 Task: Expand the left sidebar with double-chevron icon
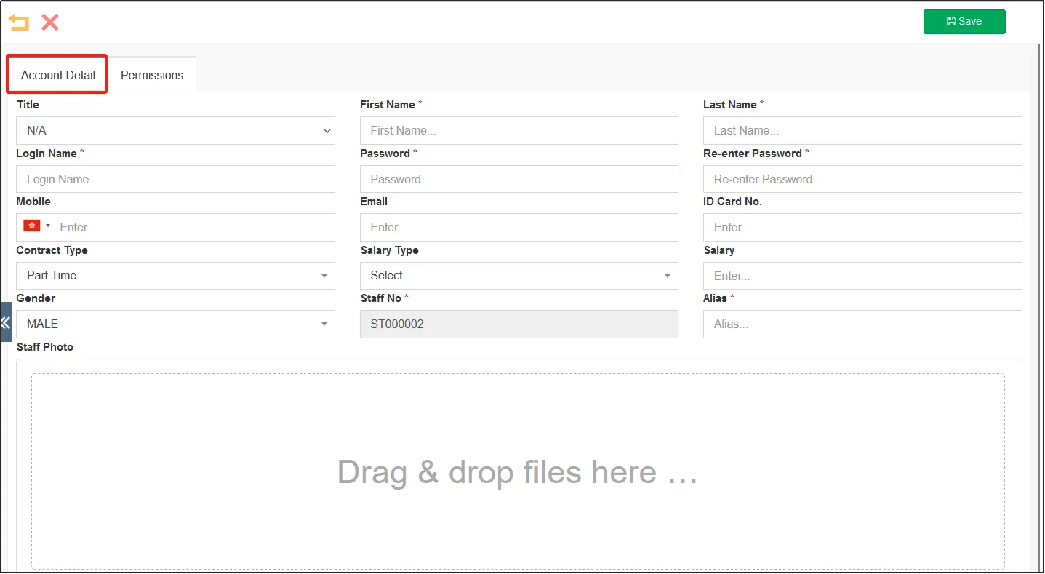pos(6,322)
